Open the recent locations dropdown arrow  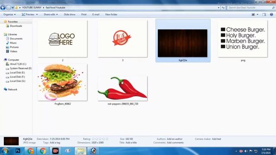(13, 8)
